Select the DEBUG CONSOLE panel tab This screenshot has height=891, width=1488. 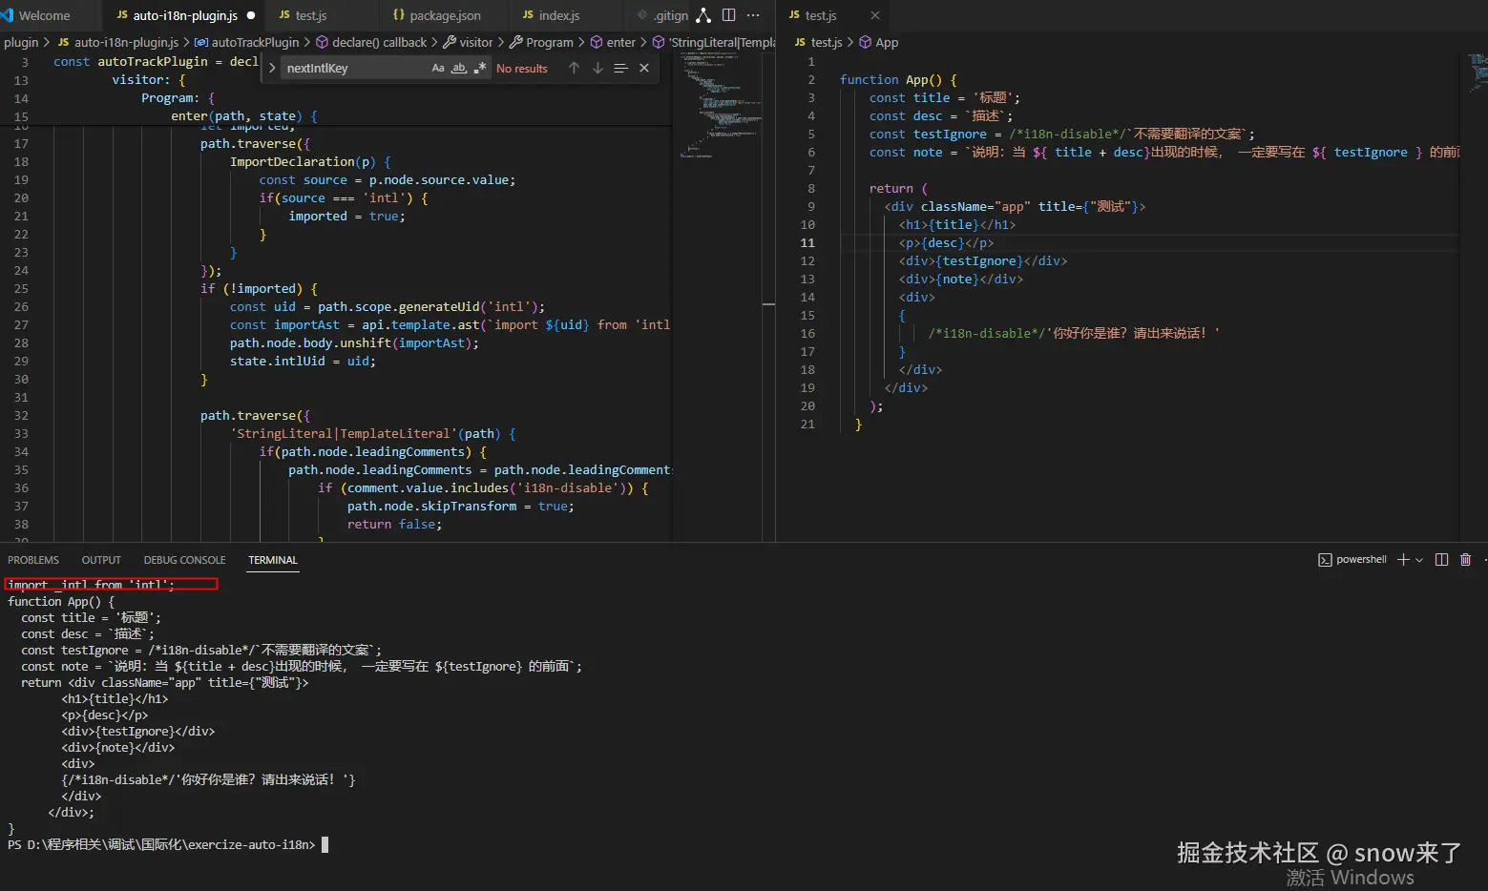184,560
